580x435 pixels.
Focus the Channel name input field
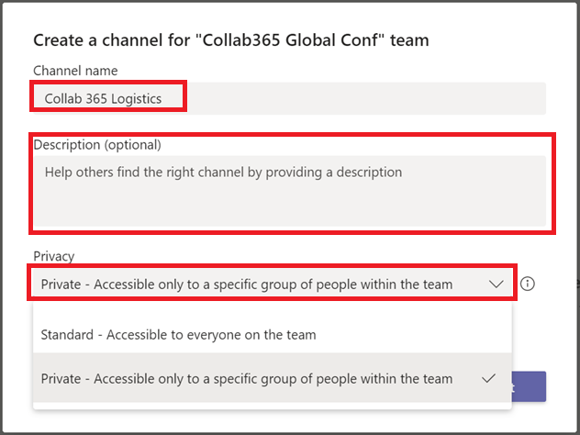(289, 98)
